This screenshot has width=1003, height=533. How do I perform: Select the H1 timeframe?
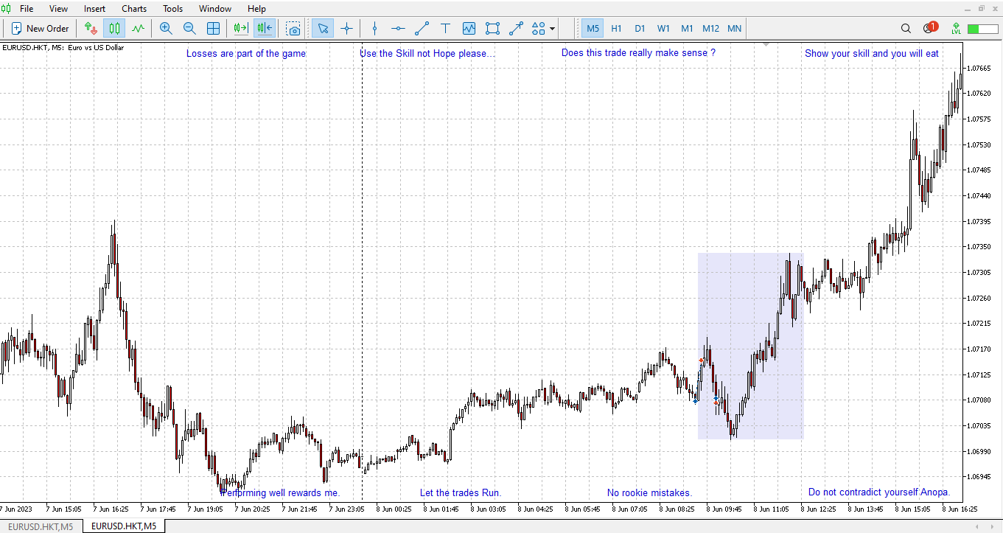616,28
